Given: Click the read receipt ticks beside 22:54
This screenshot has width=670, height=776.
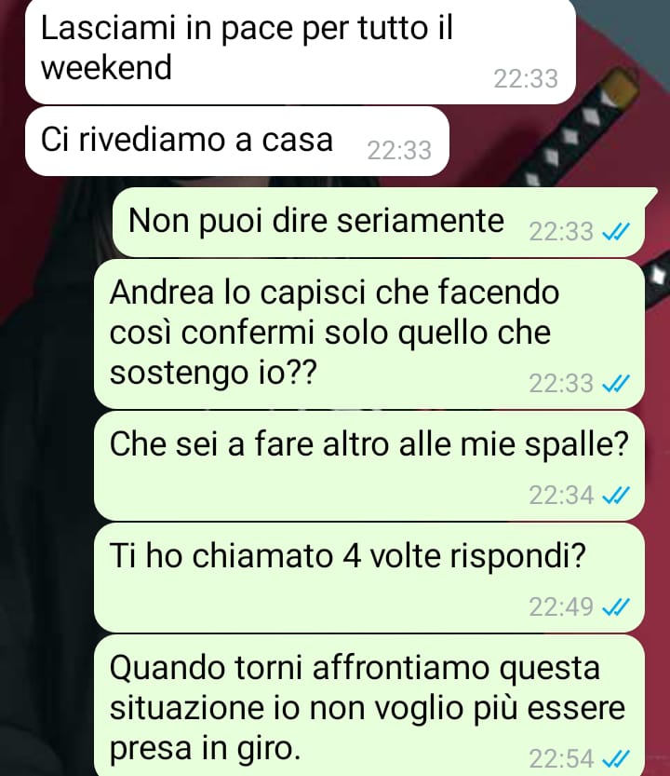Looking at the screenshot, I should tap(616, 758).
